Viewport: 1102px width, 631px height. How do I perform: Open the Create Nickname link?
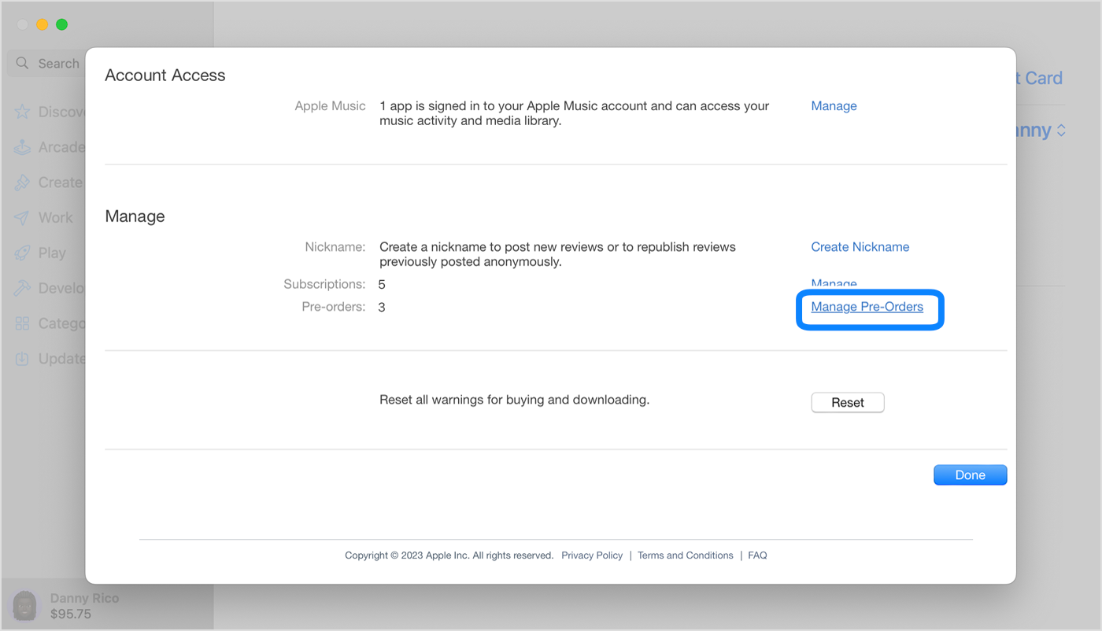(x=860, y=247)
